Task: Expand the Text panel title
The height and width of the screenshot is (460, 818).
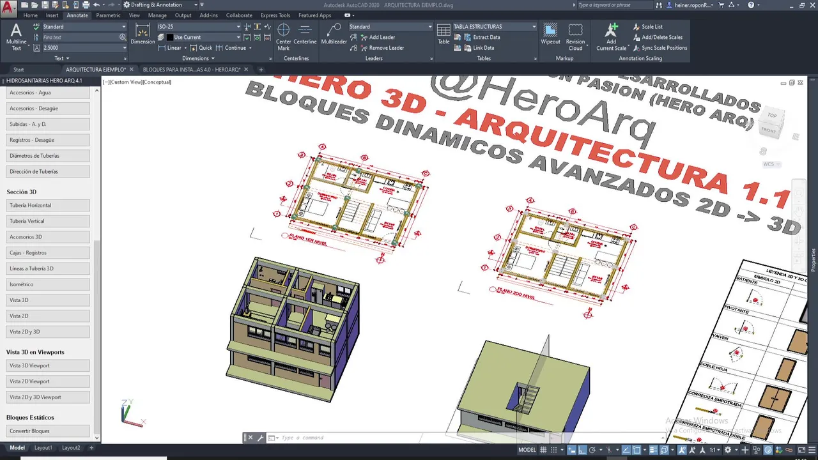Action: (x=62, y=58)
